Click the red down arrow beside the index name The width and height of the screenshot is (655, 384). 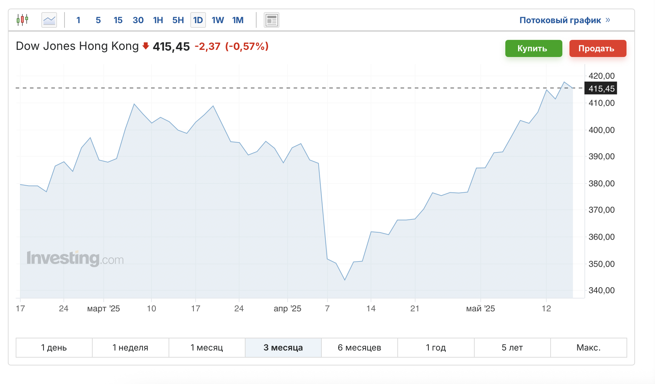[x=145, y=46]
